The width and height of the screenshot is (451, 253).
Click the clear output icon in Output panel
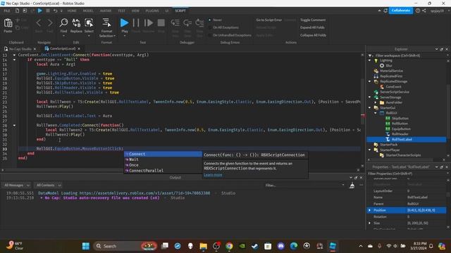[352, 186]
